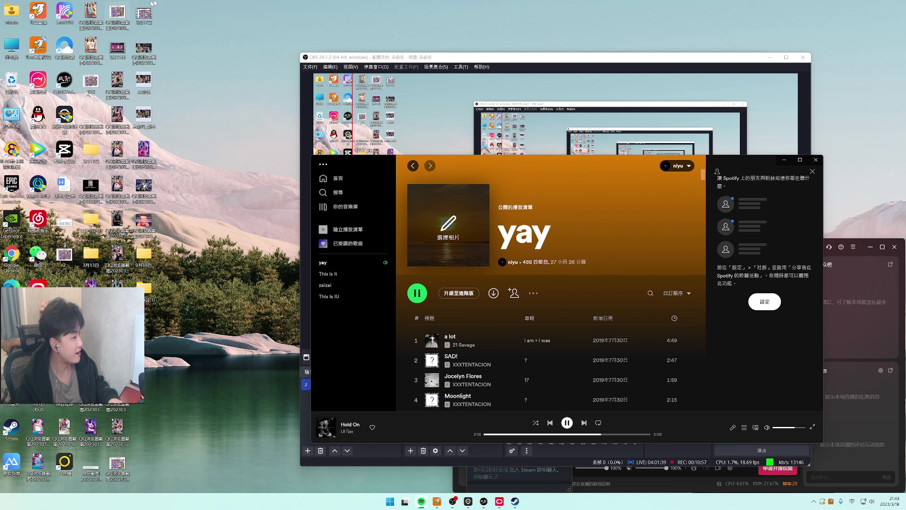The width and height of the screenshot is (906, 510).
Task: Go forward in Spotify navigation history
Action: coord(430,166)
